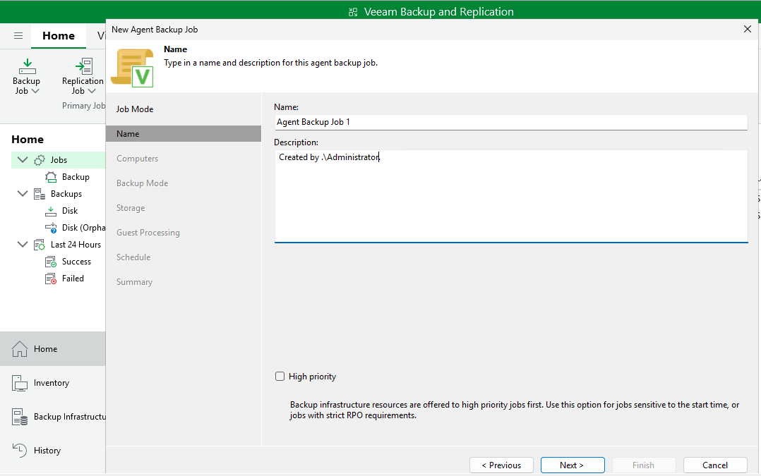
Task: Click the Failed status icon
Action: click(x=51, y=279)
